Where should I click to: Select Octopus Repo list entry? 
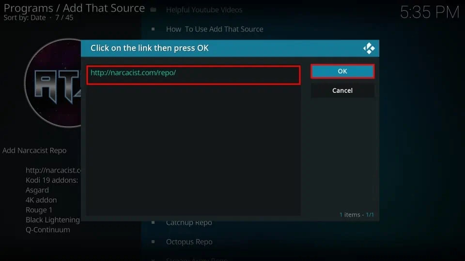[x=189, y=242]
